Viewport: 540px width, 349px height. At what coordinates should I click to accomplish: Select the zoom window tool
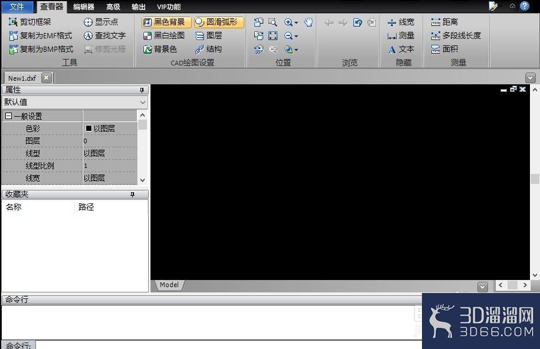273,22
